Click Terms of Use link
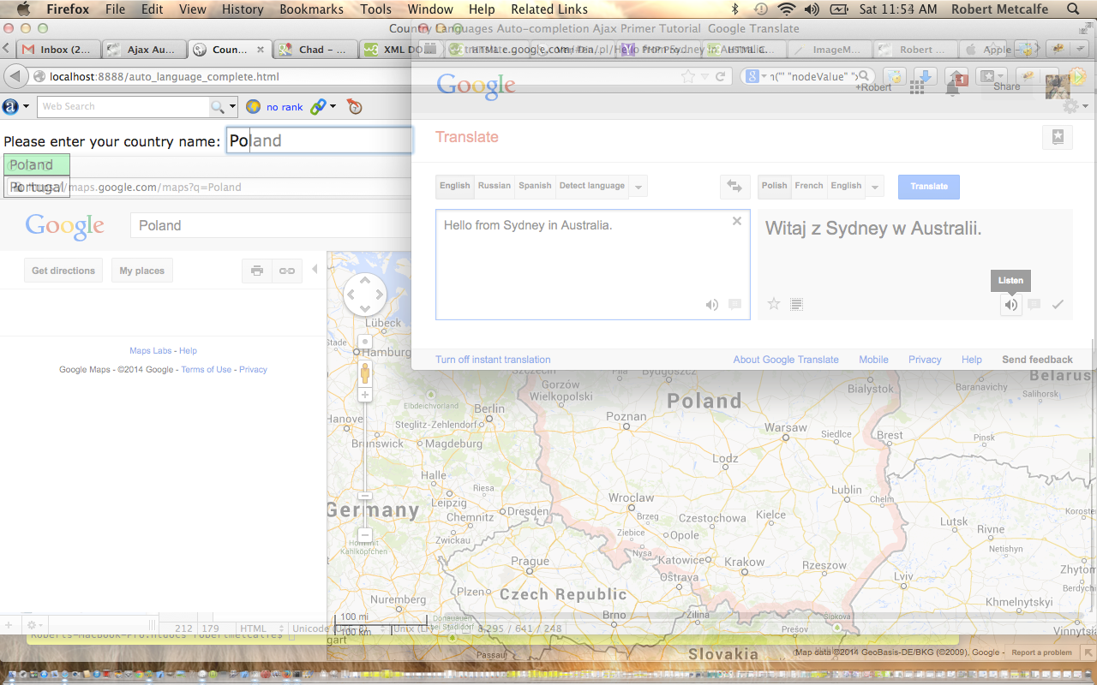The width and height of the screenshot is (1097, 685). (207, 370)
